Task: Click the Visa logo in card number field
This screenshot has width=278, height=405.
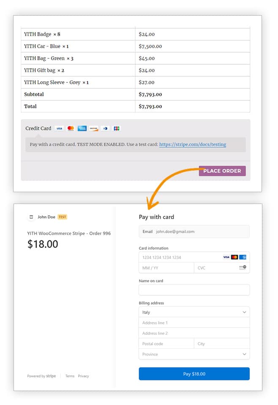Action: click(x=226, y=257)
